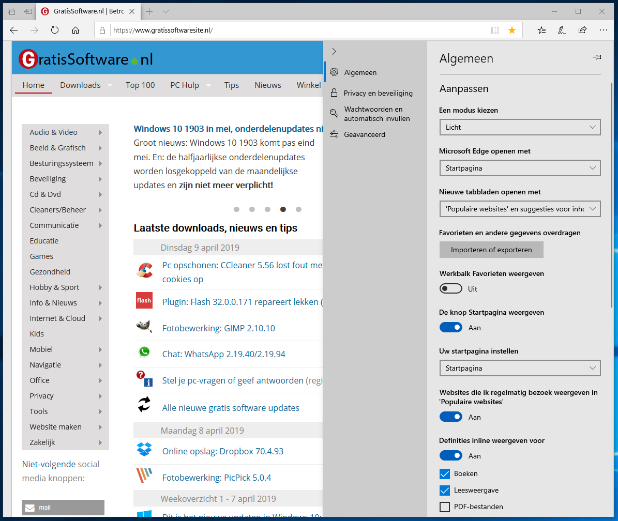This screenshot has width=618, height=521.
Task: Click the Share page icon
Action: [x=582, y=30]
